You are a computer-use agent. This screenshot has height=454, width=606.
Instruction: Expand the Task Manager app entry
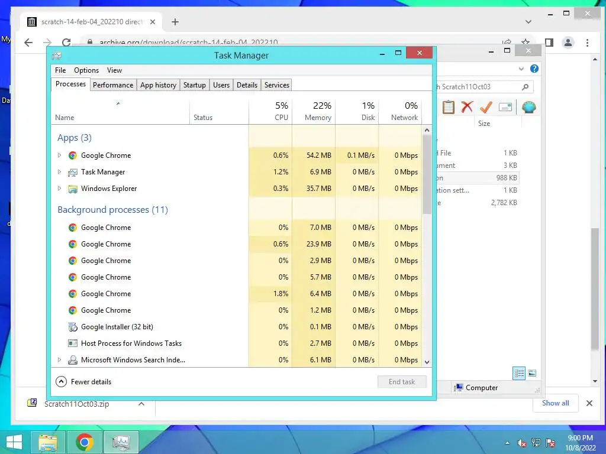point(59,172)
